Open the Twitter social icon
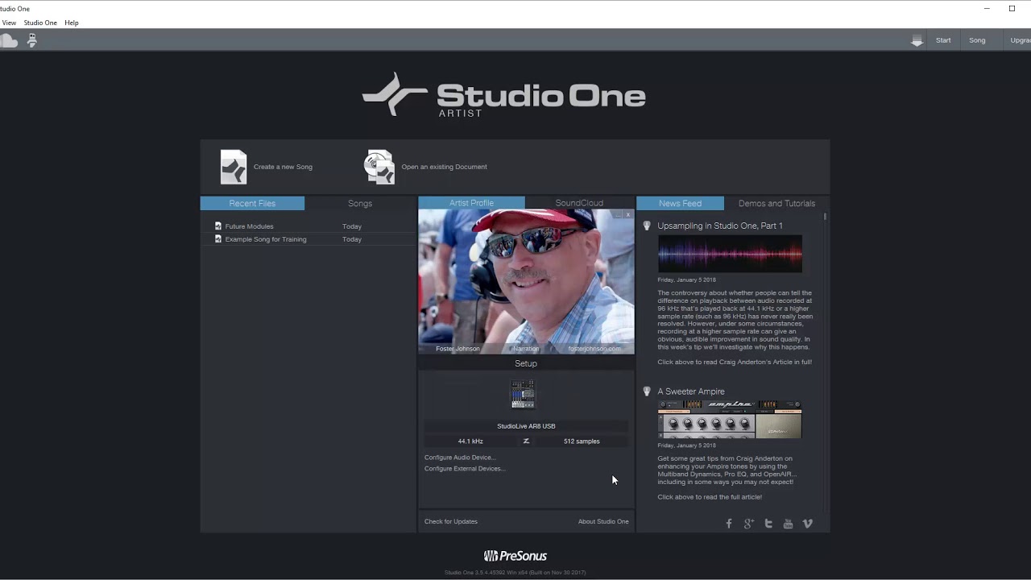This screenshot has width=1031, height=580. coord(768,524)
